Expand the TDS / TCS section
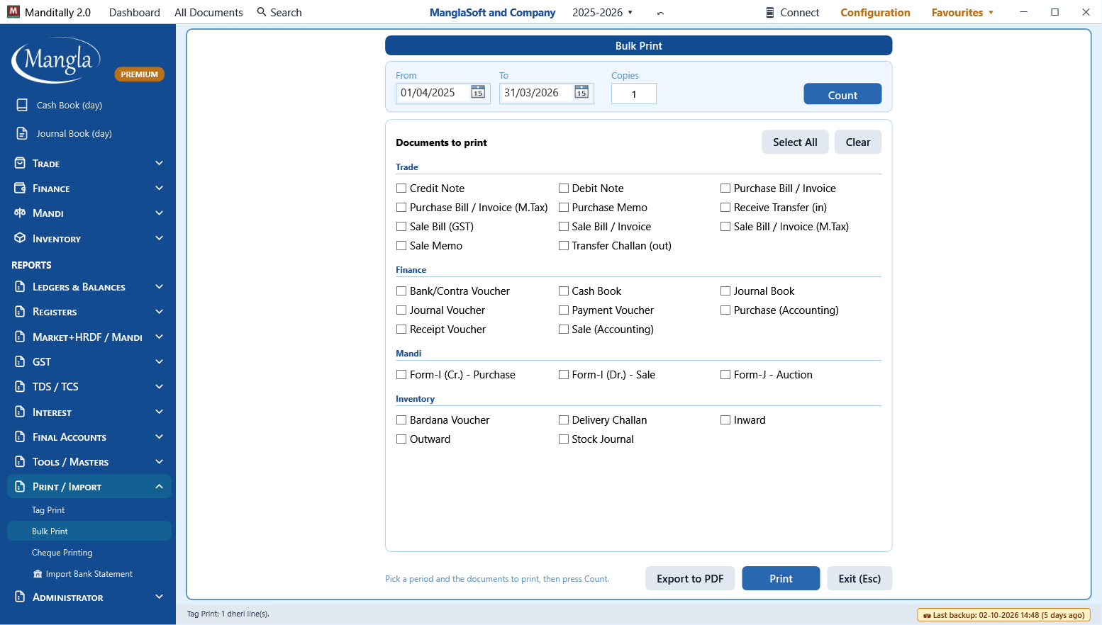 pyautogui.click(x=89, y=386)
